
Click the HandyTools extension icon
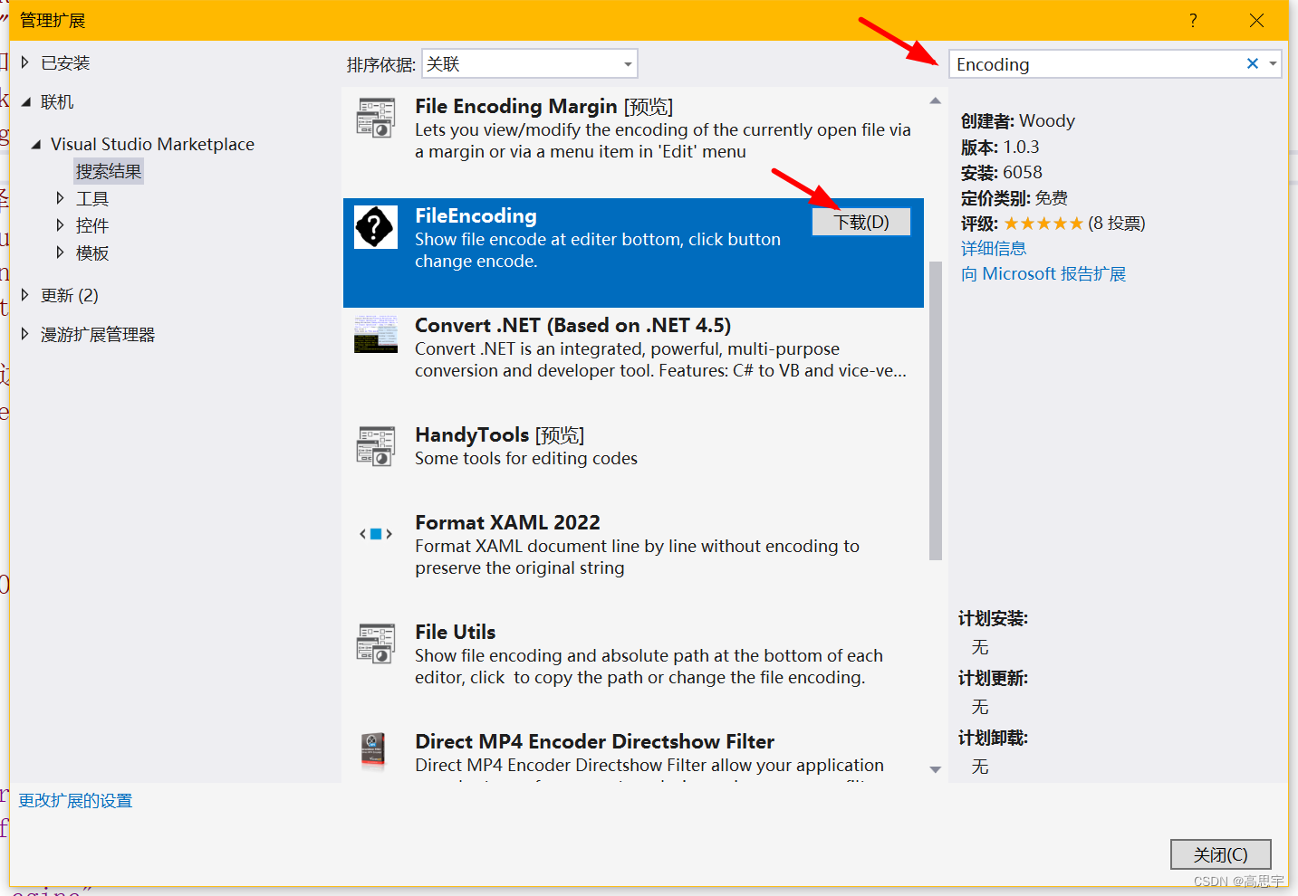coord(375,445)
